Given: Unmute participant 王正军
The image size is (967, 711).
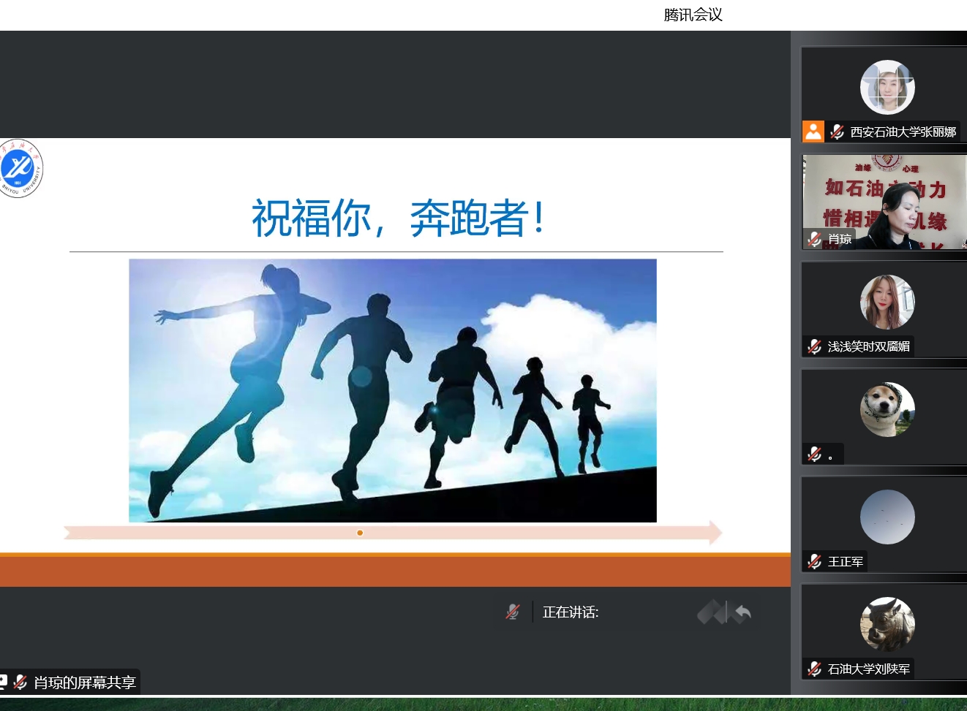Looking at the screenshot, I should [x=813, y=561].
